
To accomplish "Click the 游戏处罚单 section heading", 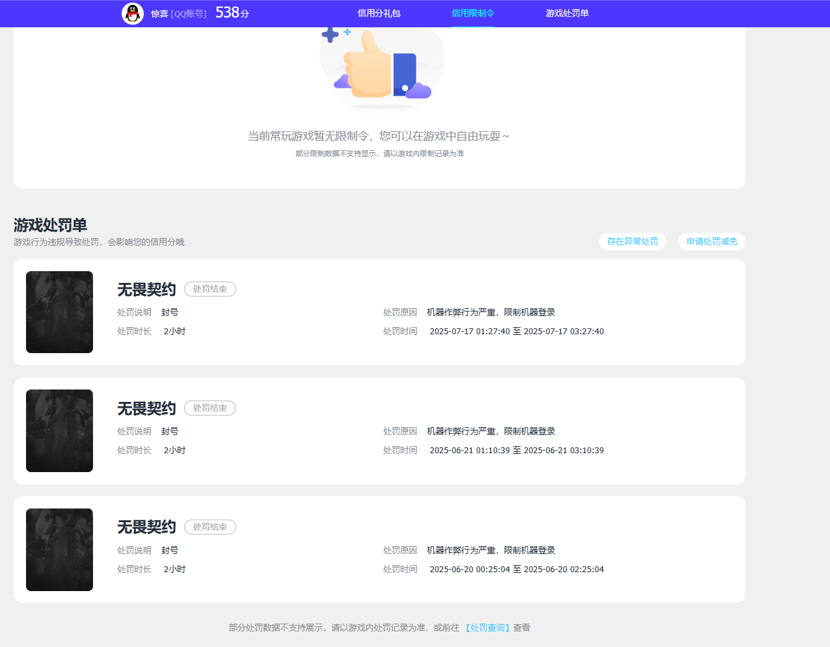I will click(x=50, y=225).
